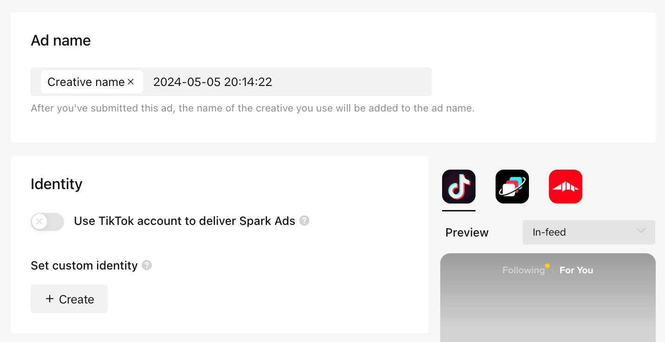Image resolution: width=665 pixels, height=342 pixels.
Task: Switch to the Following tab in preview
Action: pos(523,270)
